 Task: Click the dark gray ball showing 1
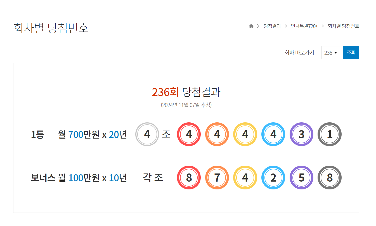[330, 134]
